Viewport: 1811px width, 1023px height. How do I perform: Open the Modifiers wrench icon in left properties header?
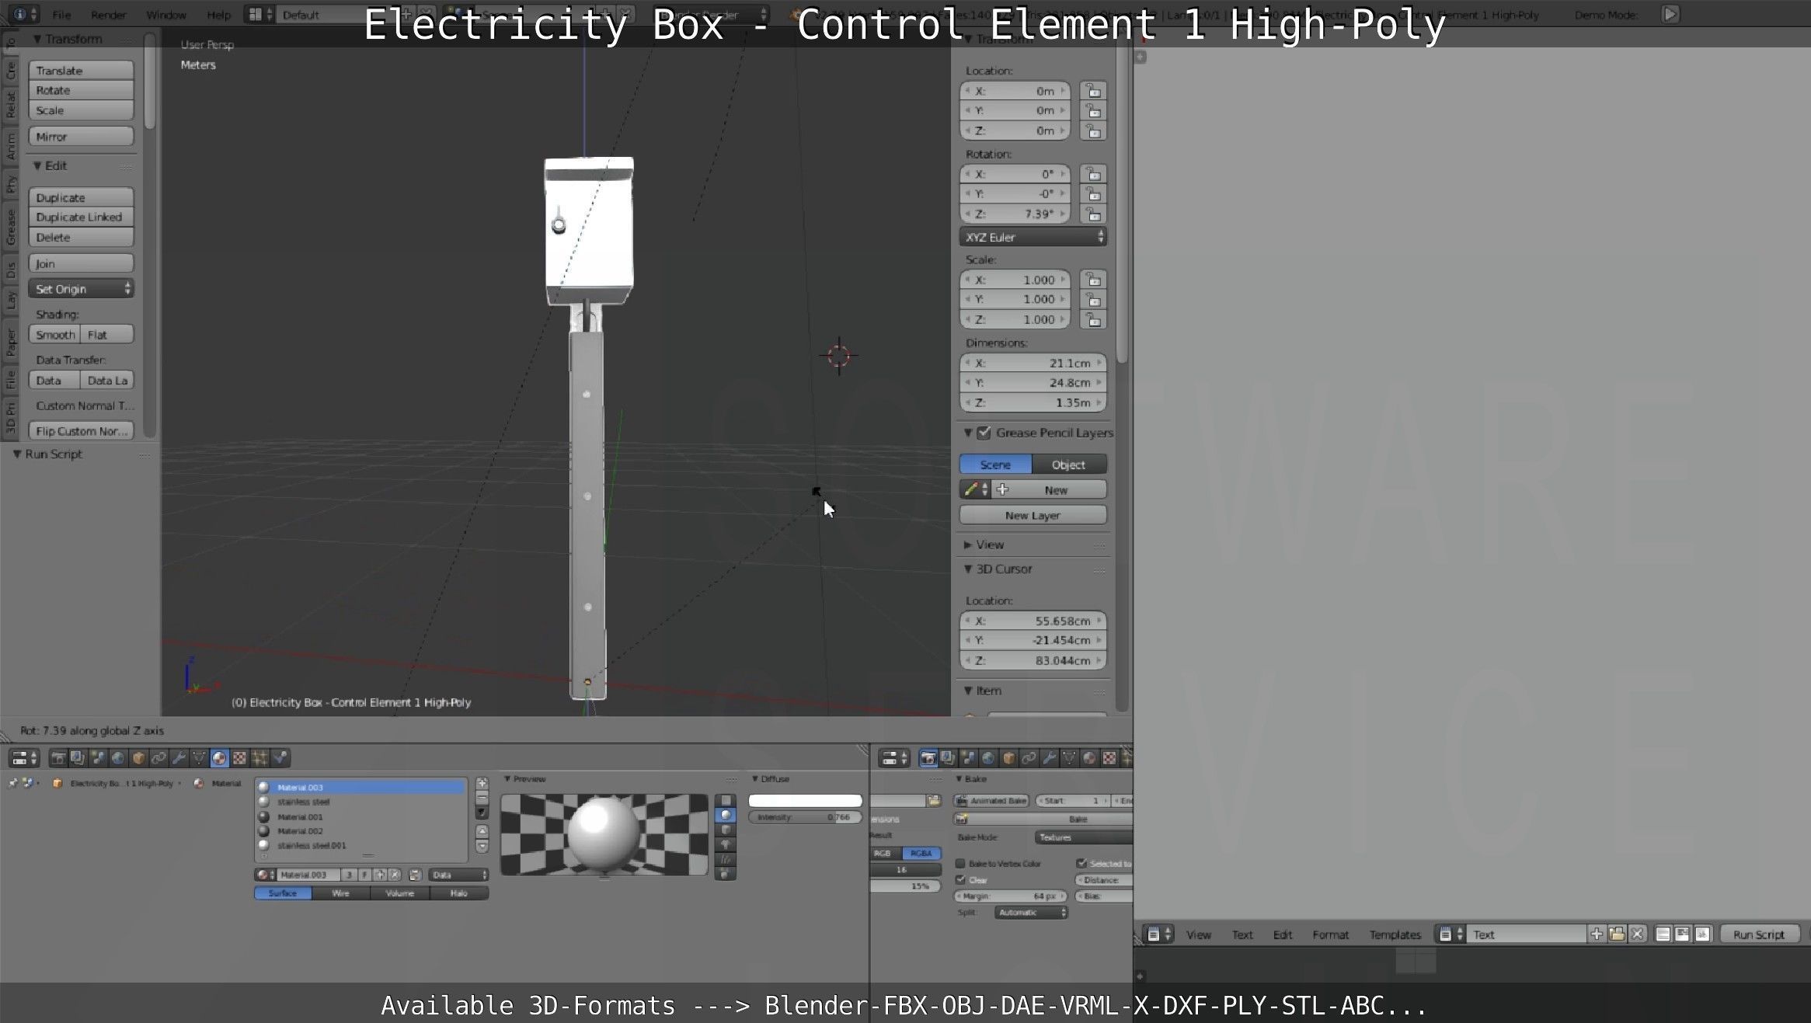(x=179, y=758)
